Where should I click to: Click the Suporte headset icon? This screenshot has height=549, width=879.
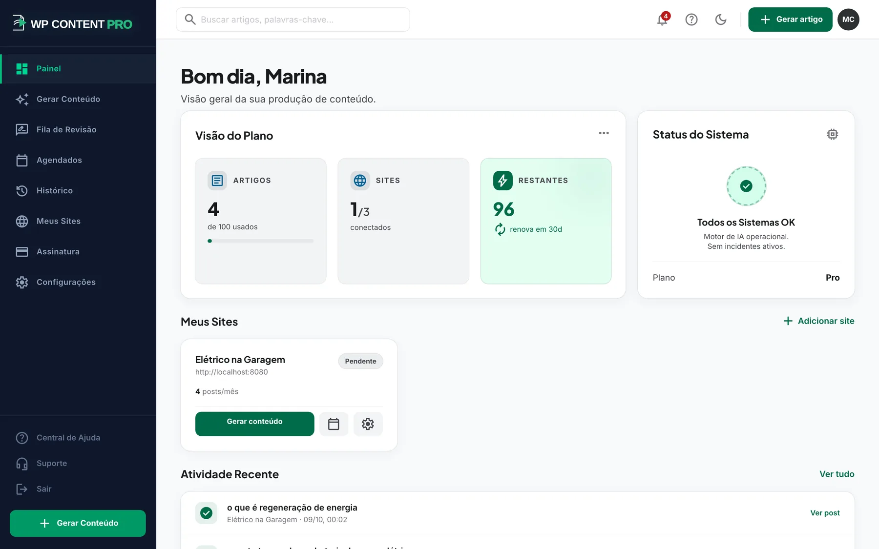(x=22, y=464)
